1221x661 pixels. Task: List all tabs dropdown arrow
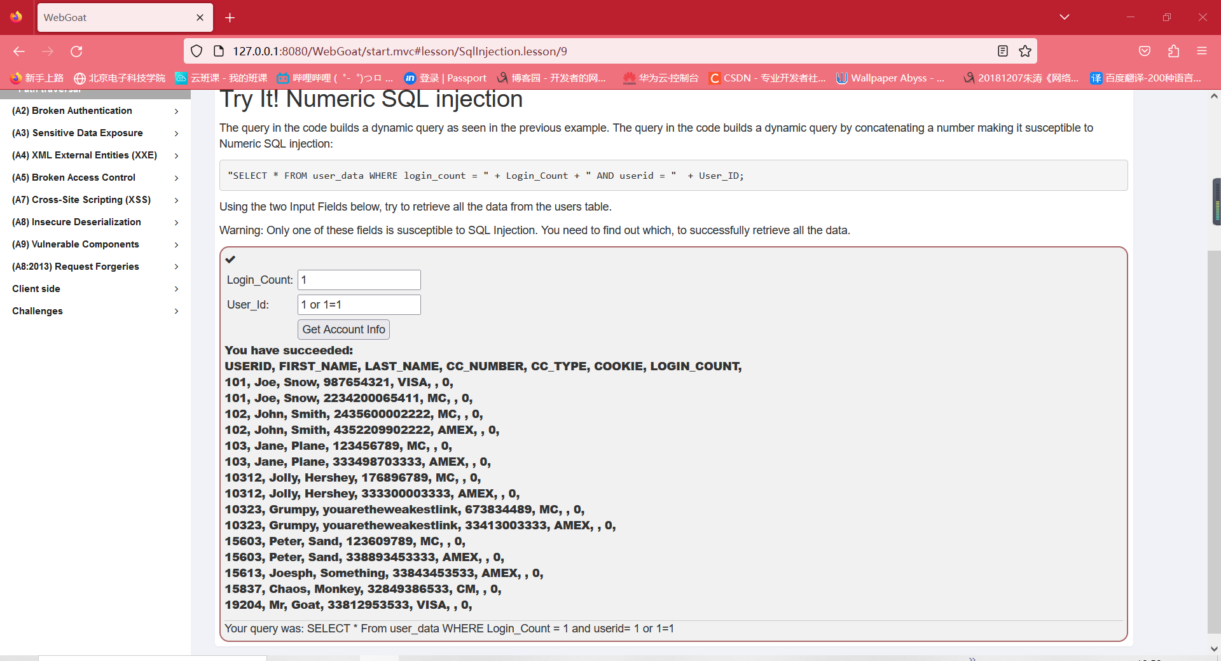(1065, 17)
